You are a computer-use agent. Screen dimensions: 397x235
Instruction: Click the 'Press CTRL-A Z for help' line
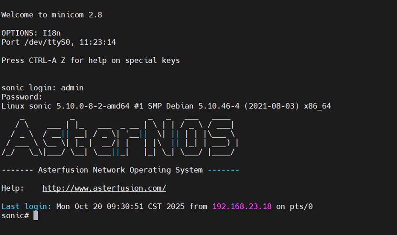[91, 60]
